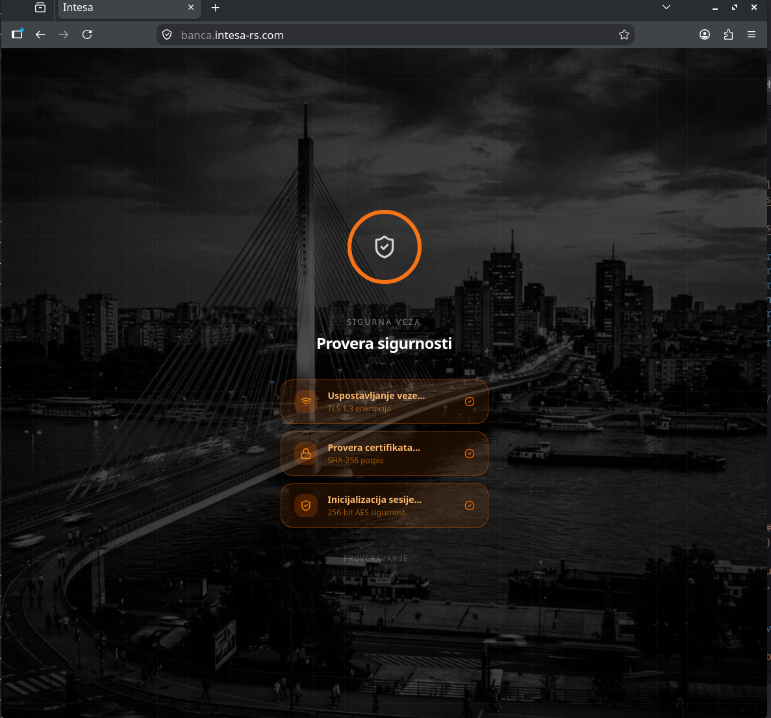Image resolution: width=771 pixels, height=718 pixels.
Task: Reload the current page
Action: click(x=87, y=34)
